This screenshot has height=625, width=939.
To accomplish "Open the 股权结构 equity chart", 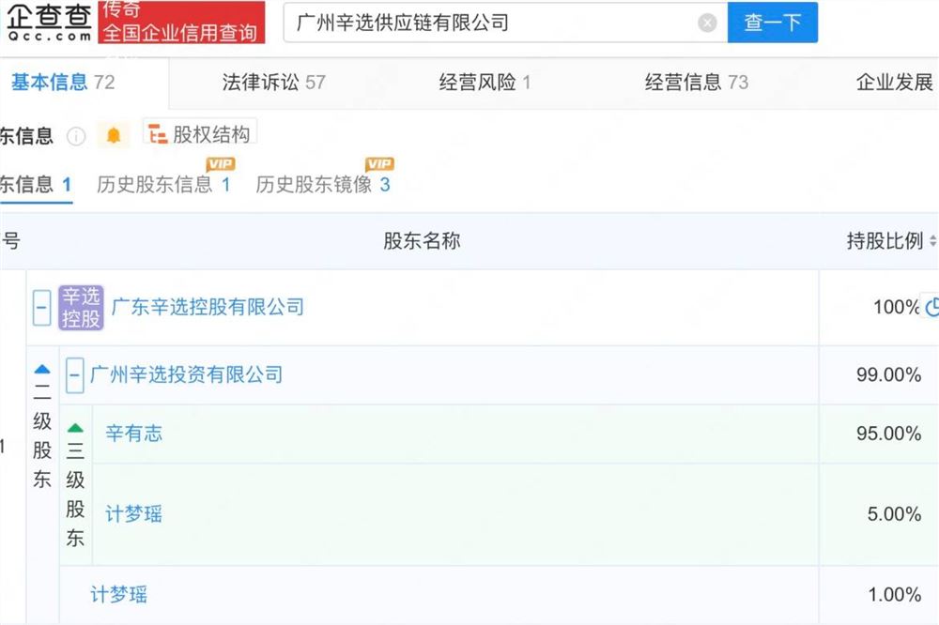I will click(199, 131).
